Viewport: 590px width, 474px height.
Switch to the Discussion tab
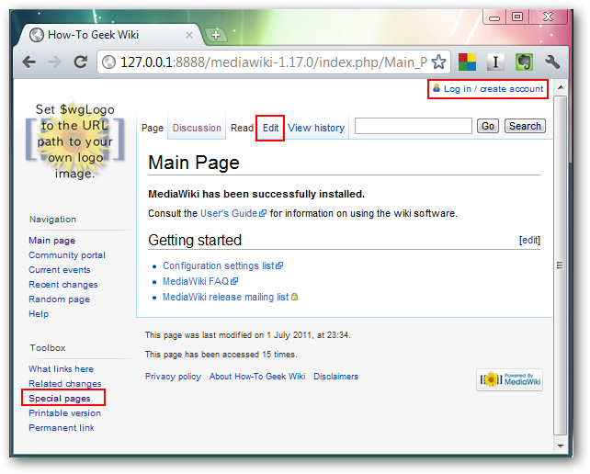pos(197,128)
